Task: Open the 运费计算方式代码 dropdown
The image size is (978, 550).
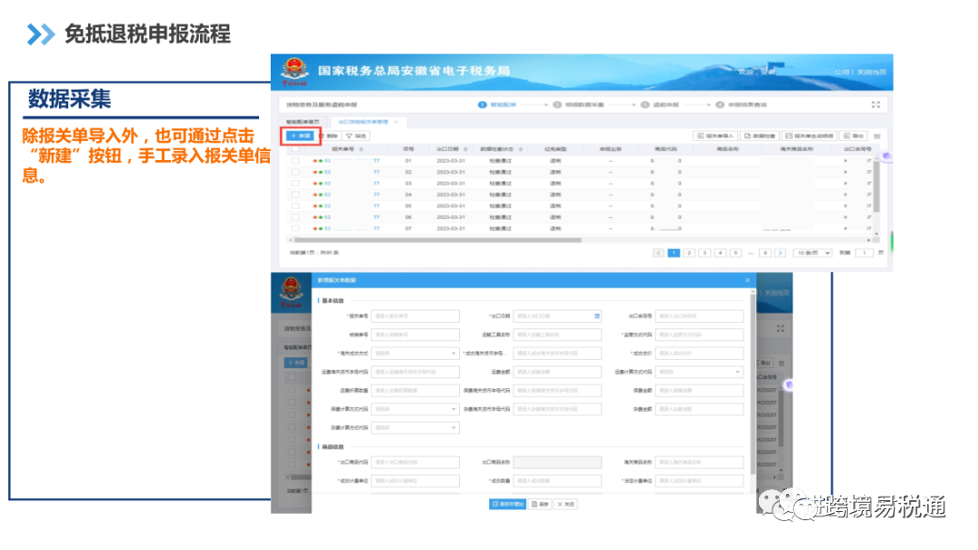Action: point(697,372)
